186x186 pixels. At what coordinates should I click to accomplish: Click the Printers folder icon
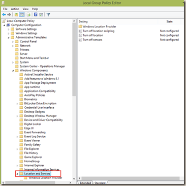(x=17, y=50)
